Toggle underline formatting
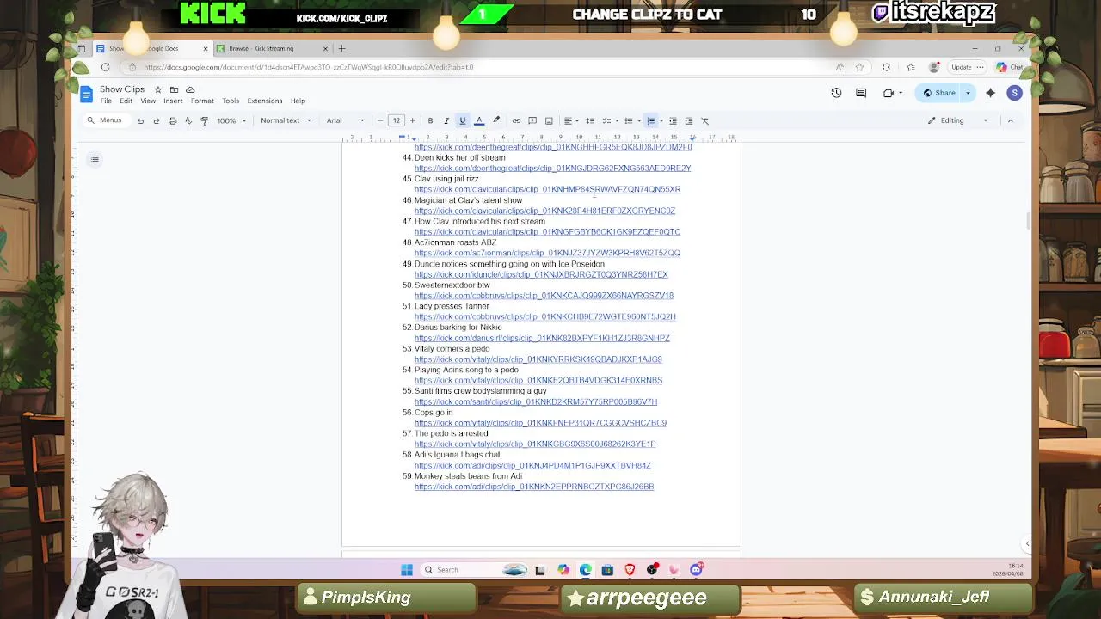This screenshot has height=619, width=1101. point(462,120)
